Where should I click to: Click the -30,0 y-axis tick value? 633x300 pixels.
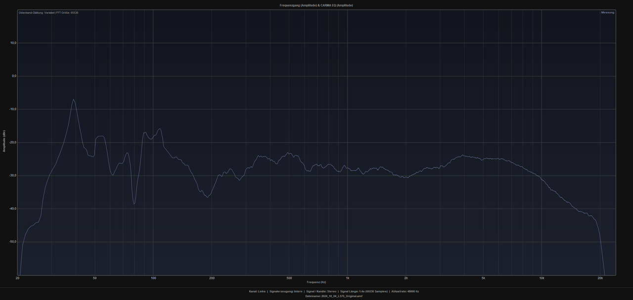coord(13,175)
